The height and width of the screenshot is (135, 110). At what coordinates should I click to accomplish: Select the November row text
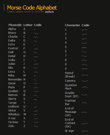coord(15,79)
